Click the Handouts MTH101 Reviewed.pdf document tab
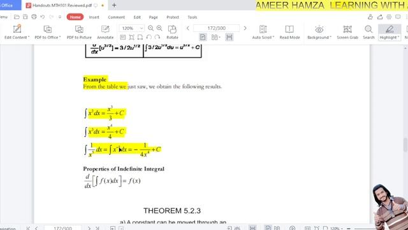 click(x=62, y=5)
